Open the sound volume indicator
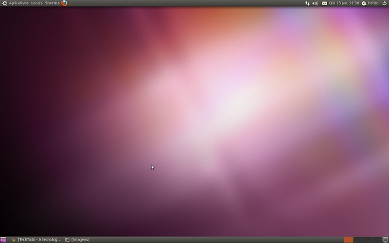 315,3
